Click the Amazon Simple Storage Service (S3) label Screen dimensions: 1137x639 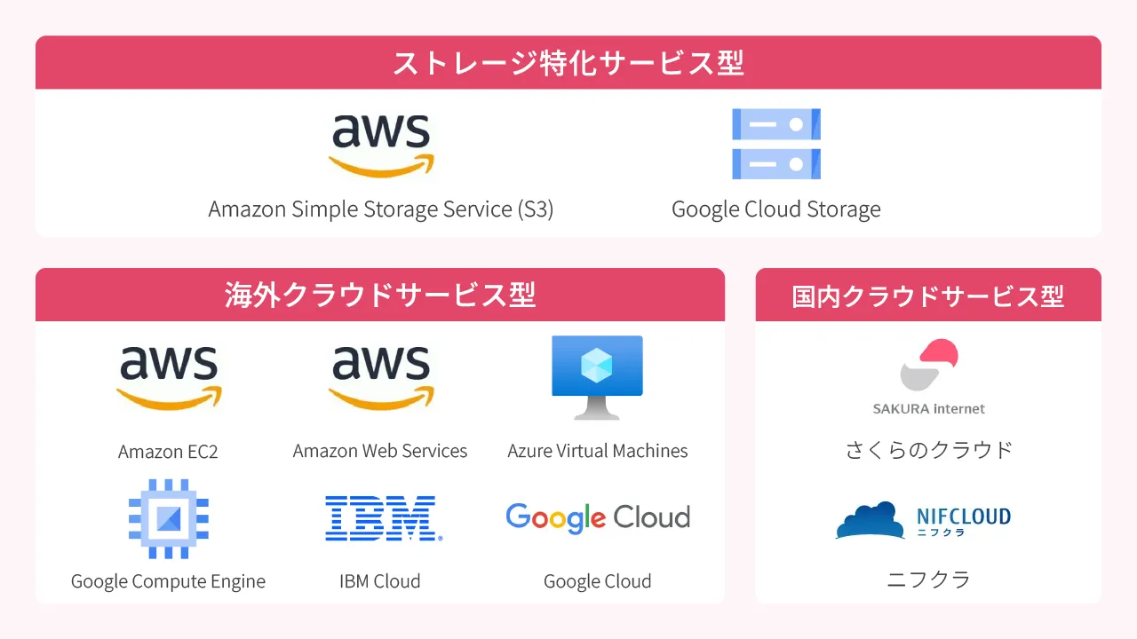(x=381, y=209)
